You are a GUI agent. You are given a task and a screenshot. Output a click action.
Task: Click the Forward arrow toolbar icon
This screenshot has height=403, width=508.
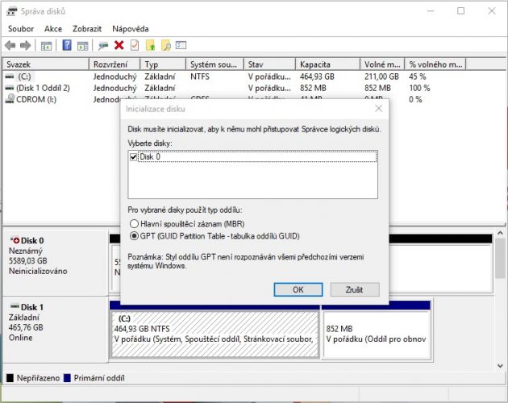pos(25,45)
